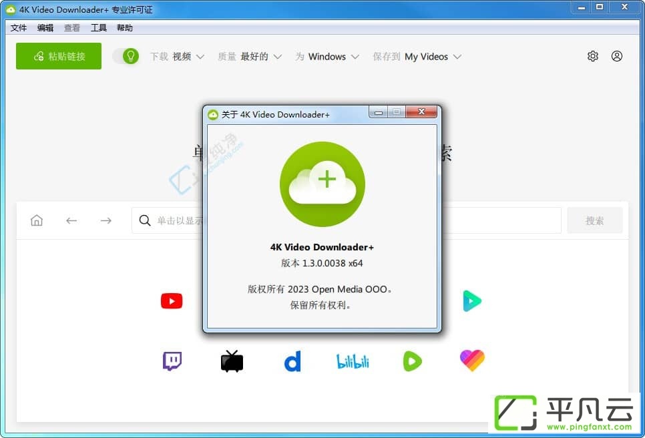Open the 文件 menu
Image resolution: width=645 pixels, height=438 pixels.
(19, 27)
